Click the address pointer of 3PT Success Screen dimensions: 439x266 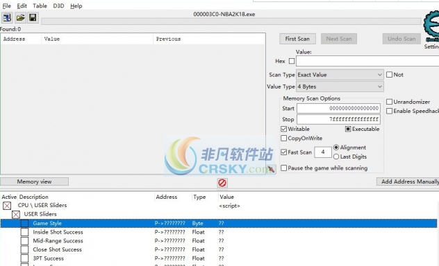(169, 258)
